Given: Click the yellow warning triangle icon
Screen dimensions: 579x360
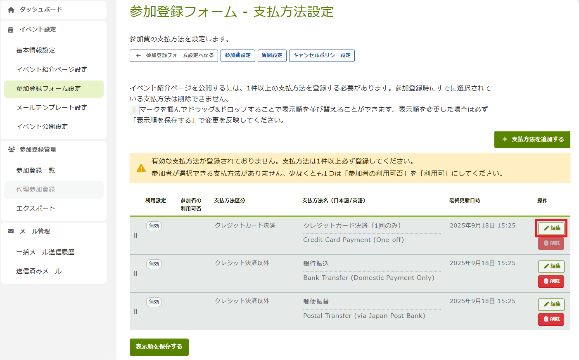Looking at the screenshot, I should [x=141, y=168].
